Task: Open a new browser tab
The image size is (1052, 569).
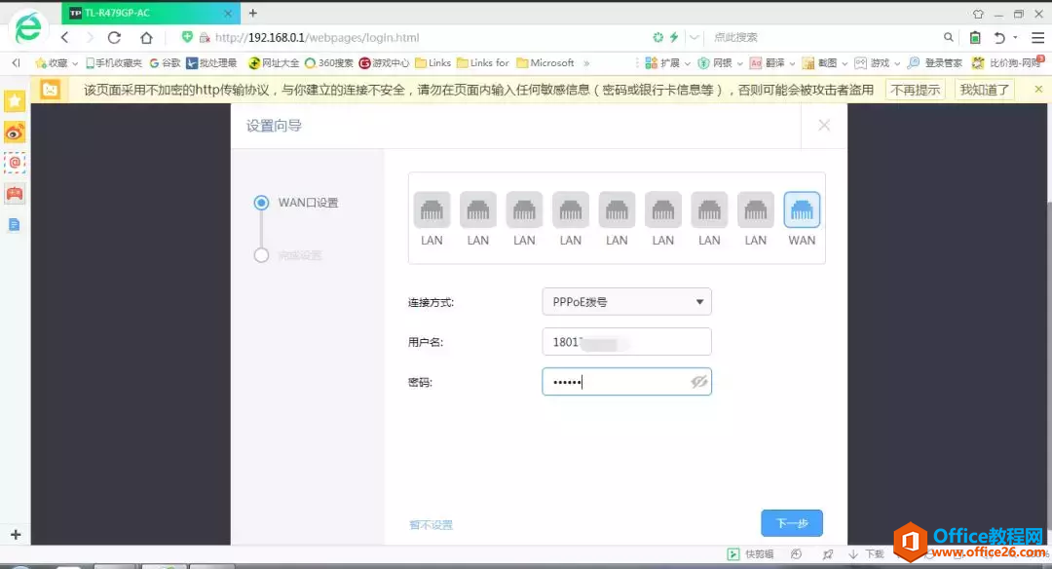Action: pos(253,13)
